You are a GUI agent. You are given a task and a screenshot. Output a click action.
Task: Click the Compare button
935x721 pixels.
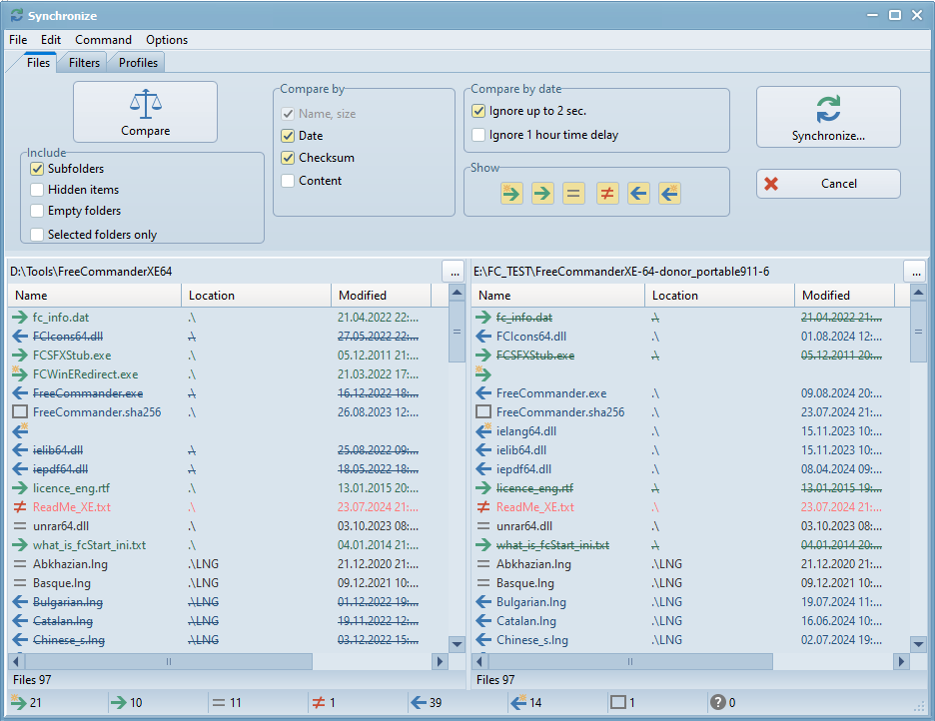coord(146,112)
